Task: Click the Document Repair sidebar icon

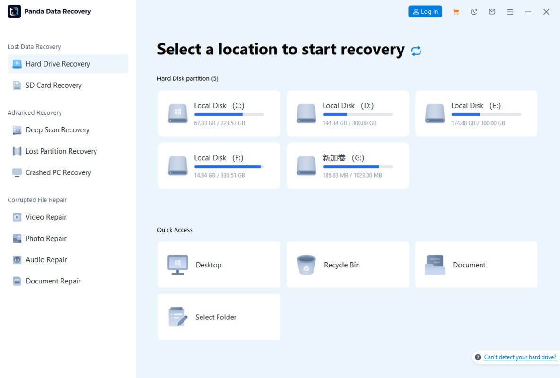Action: [17, 281]
